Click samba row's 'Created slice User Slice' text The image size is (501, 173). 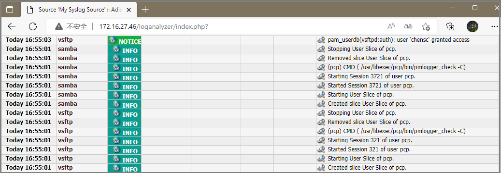[x=367, y=104]
